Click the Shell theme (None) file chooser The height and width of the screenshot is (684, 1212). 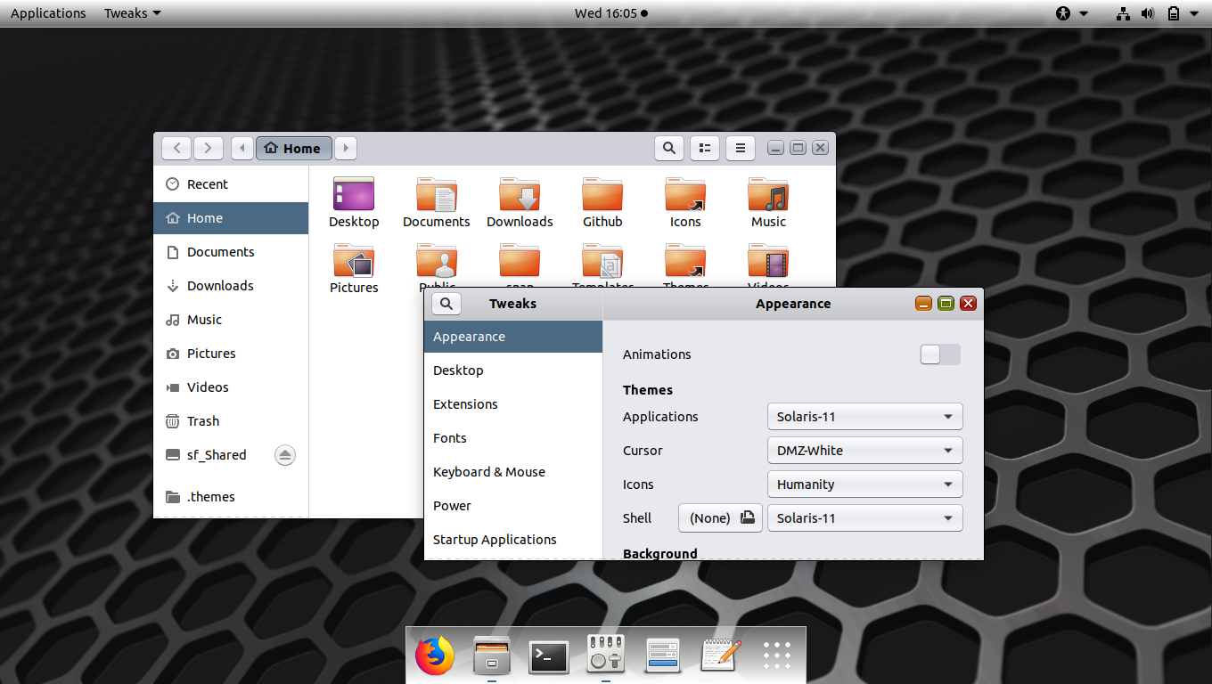[719, 517]
